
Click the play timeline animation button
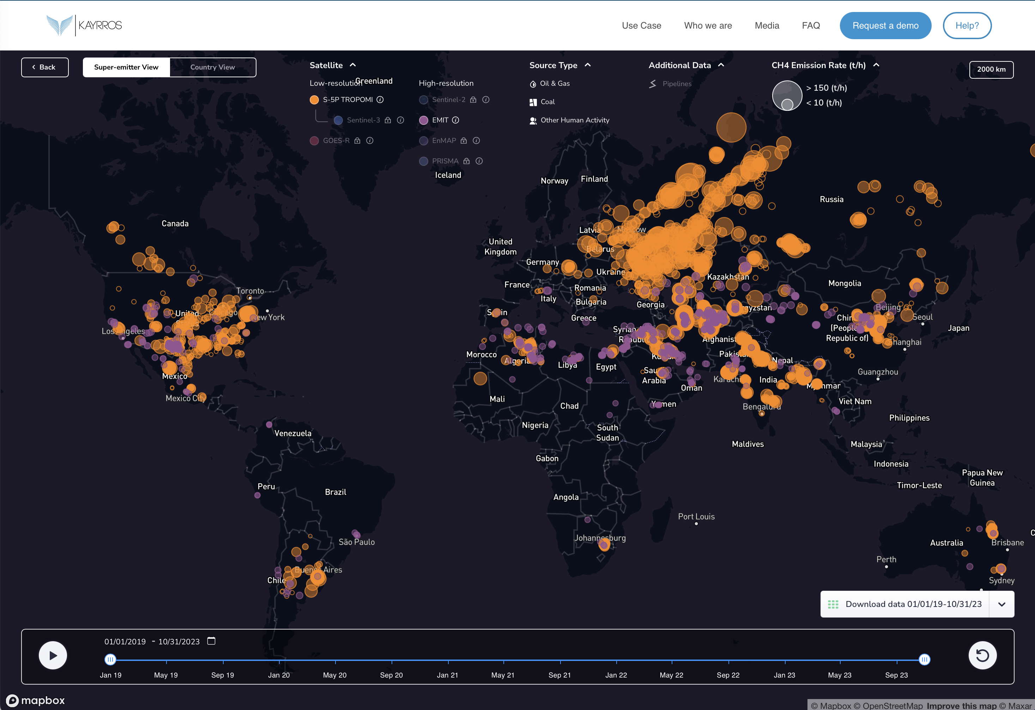coord(53,655)
